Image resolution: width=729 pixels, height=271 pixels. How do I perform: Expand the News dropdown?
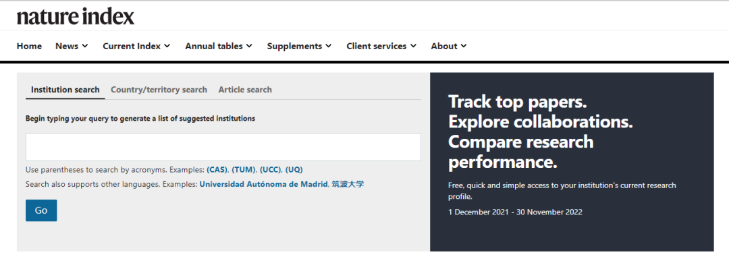point(72,46)
